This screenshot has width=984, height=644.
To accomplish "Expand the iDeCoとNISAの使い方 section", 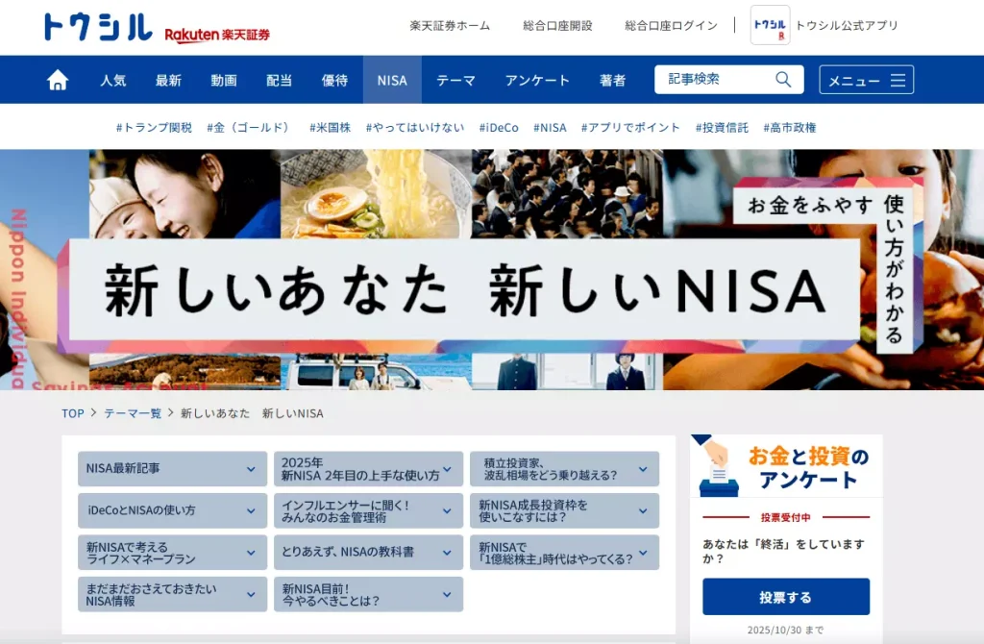I will coord(171,510).
